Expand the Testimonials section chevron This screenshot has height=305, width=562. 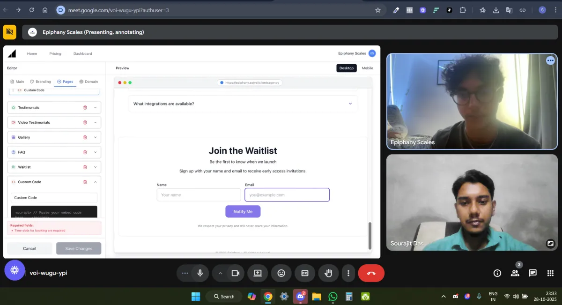(95, 108)
